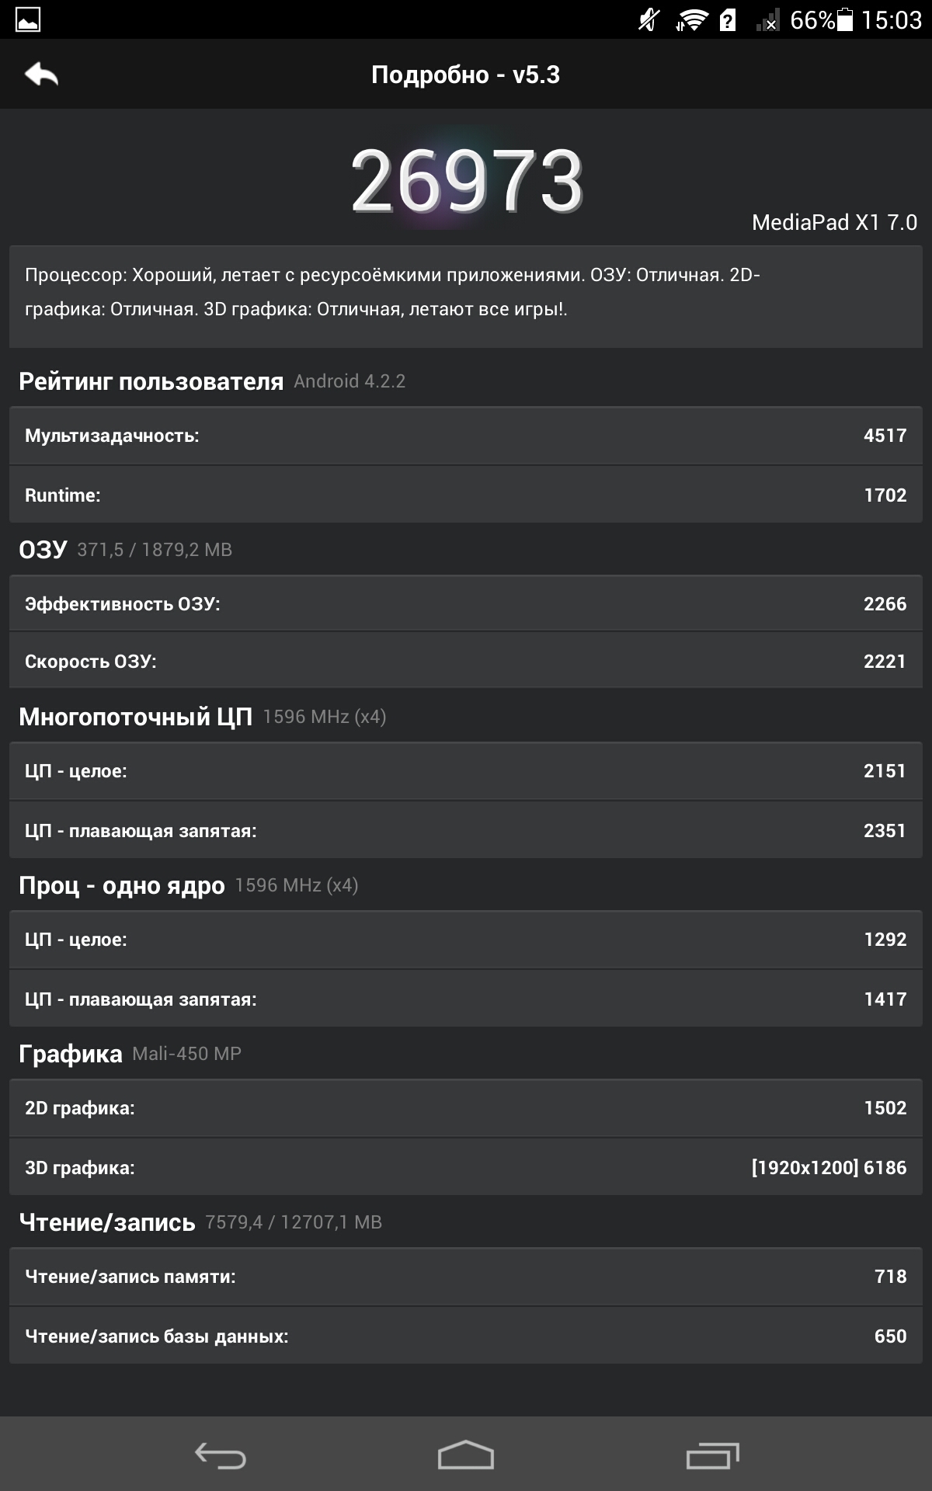Select the Мультизадачность score row
The height and width of the screenshot is (1491, 932).
(x=466, y=436)
